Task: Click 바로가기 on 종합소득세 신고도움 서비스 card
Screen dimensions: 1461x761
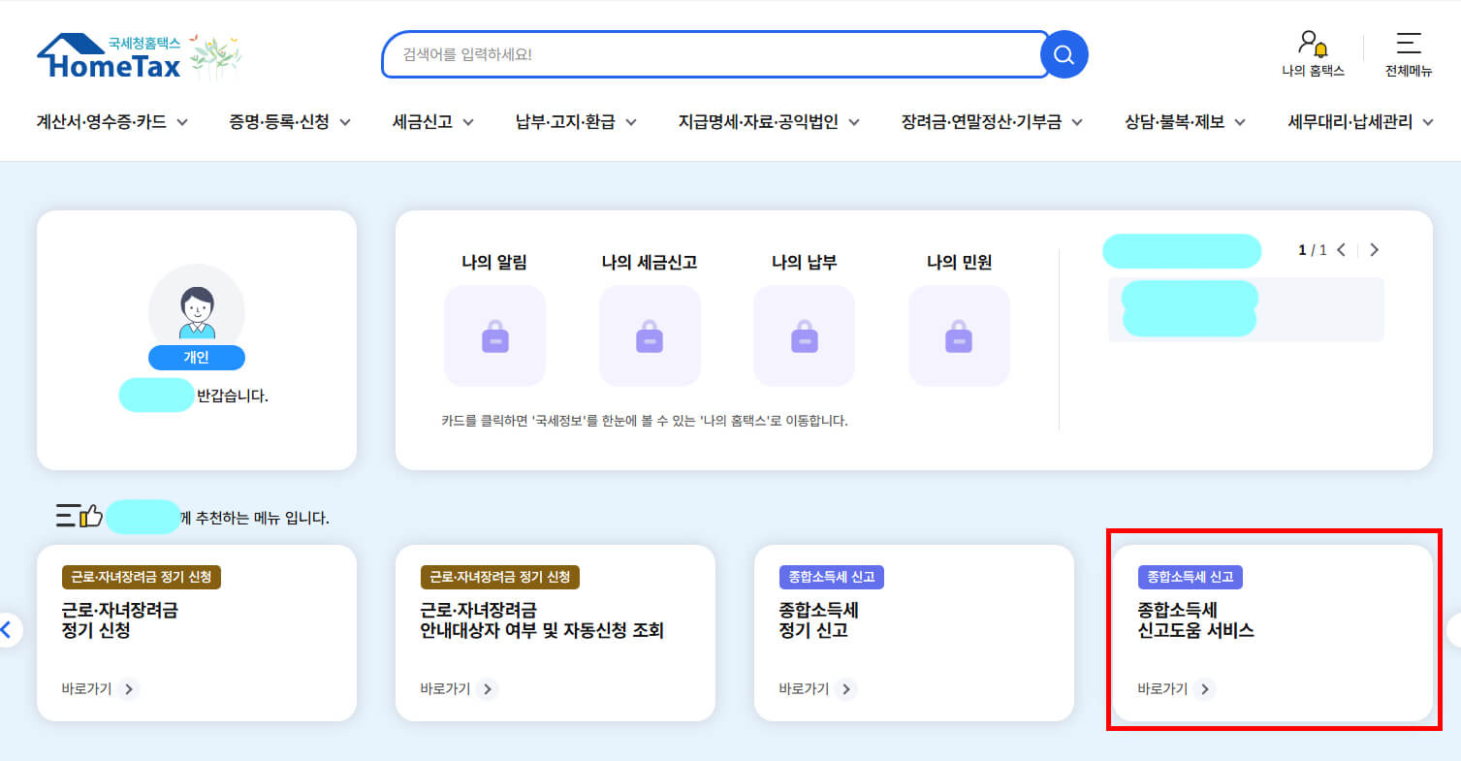Action: click(x=1164, y=689)
